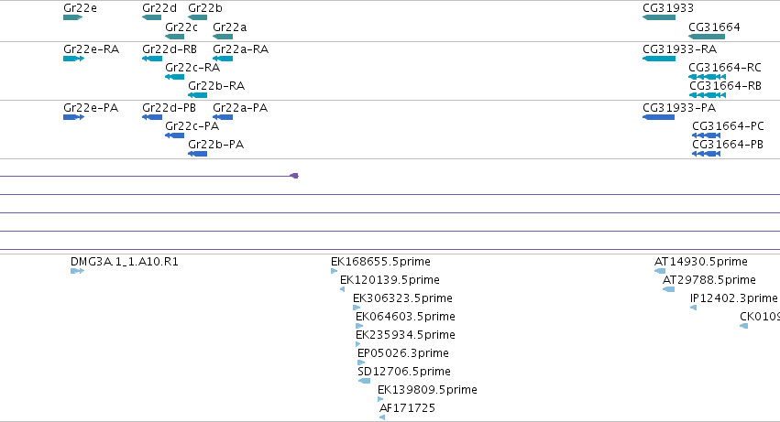
Task: Open EST label AT29788.5prime
Action: click(x=709, y=280)
